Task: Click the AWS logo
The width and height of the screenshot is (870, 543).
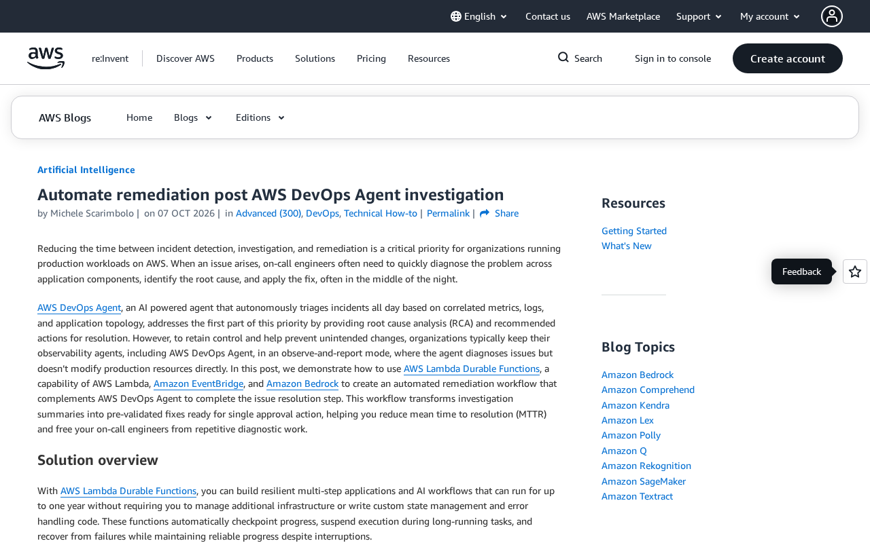Action: pyautogui.click(x=46, y=58)
